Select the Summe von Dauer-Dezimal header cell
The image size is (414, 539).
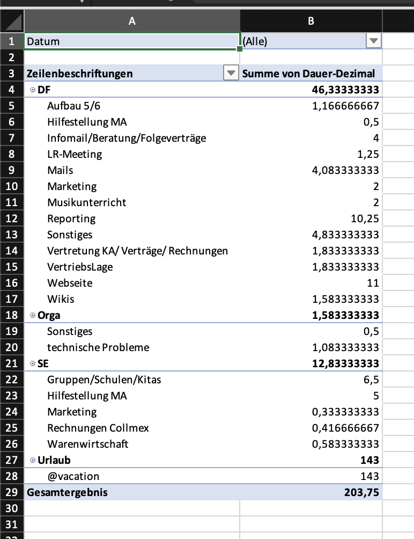point(308,74)
